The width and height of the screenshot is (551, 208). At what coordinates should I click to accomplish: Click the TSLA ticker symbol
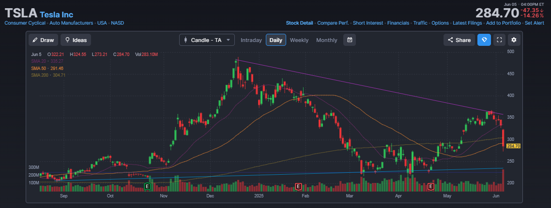21,14
